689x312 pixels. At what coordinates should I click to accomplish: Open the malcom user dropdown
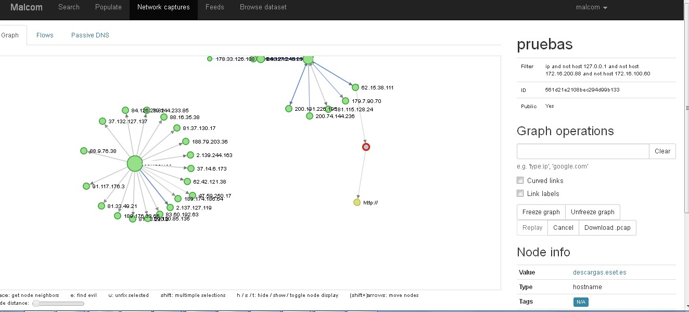(x=591, y=7)
